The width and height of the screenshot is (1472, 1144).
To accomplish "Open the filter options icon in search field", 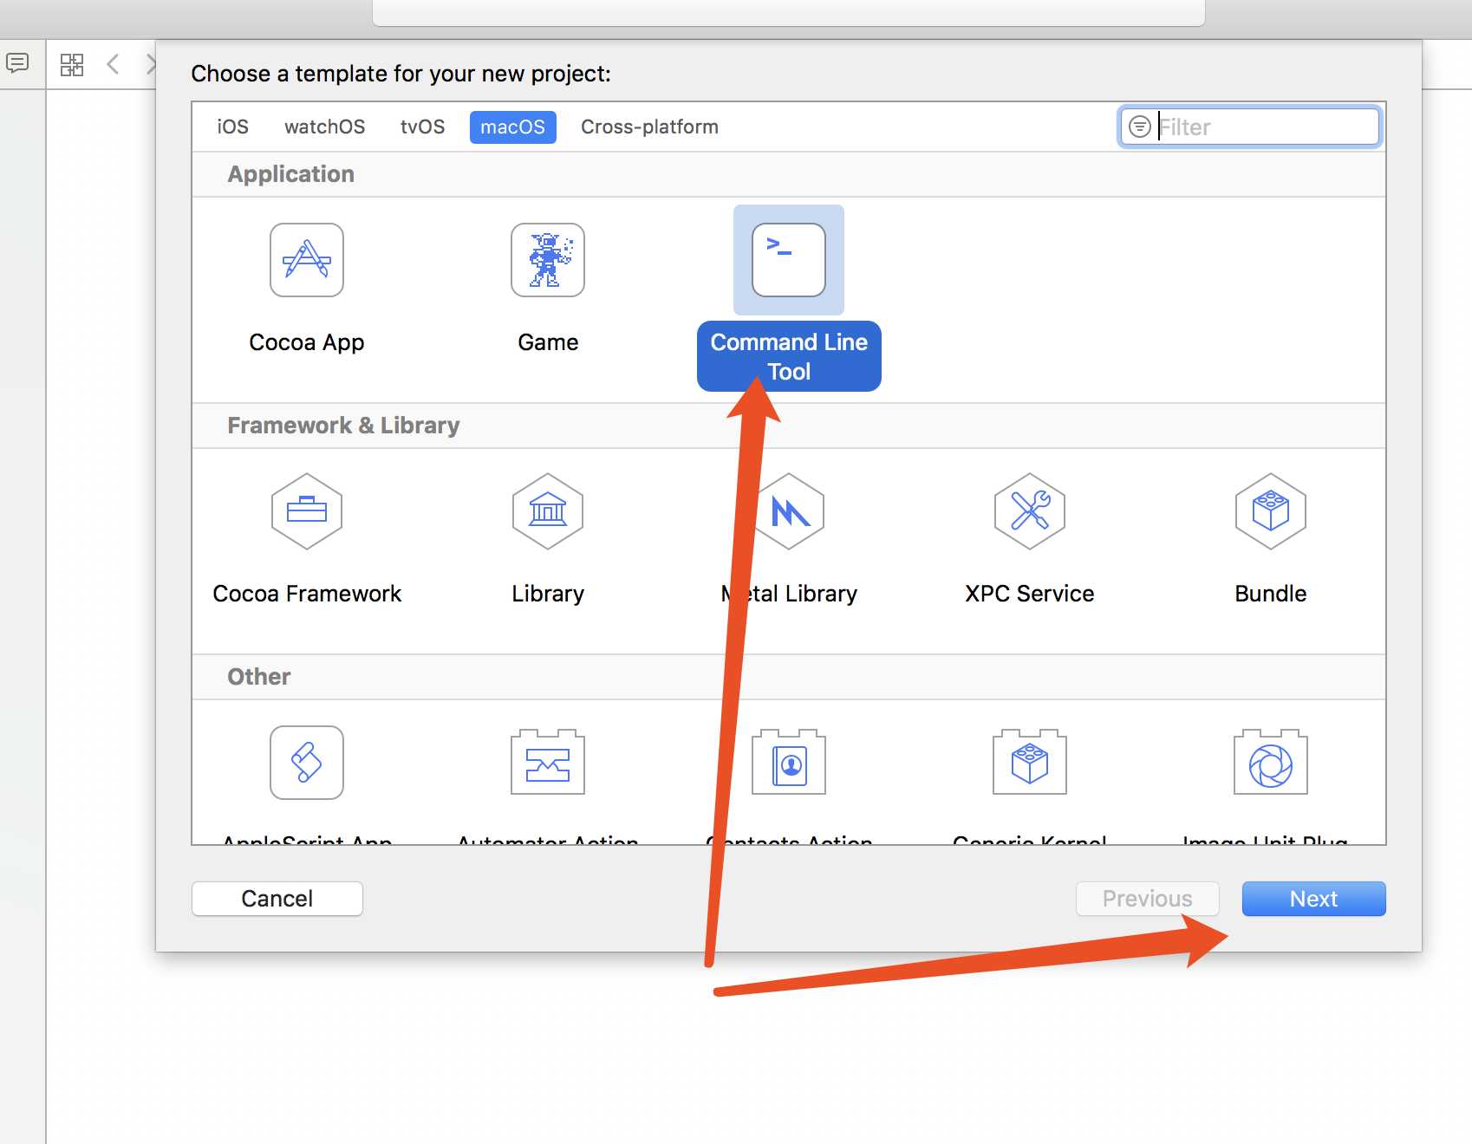I will pyautogui.click(x=1140, y=127).
